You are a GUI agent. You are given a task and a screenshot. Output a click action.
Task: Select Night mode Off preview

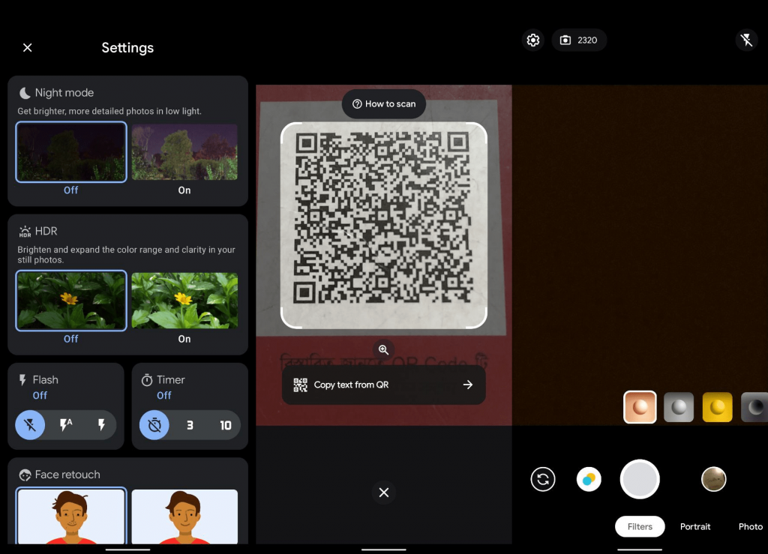71,151
